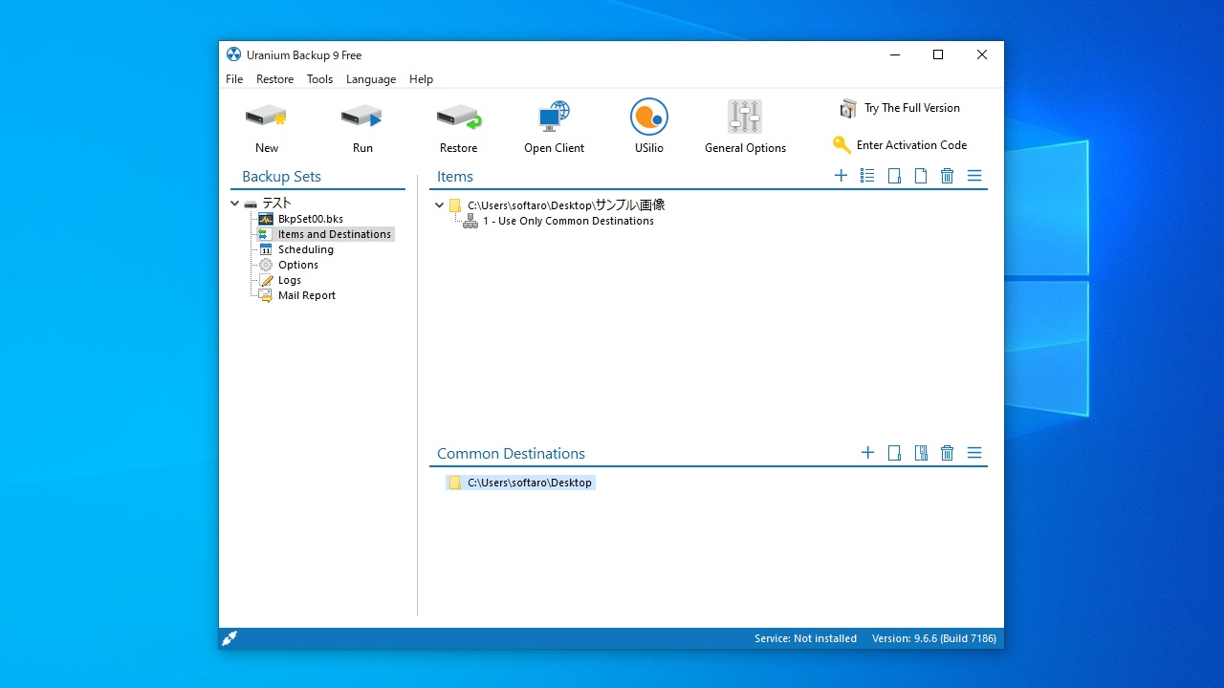Screen dimensions: 1224x688
Task: Delete item using Items trash icon
Action: pyautogui.click(x=948, y=176)
